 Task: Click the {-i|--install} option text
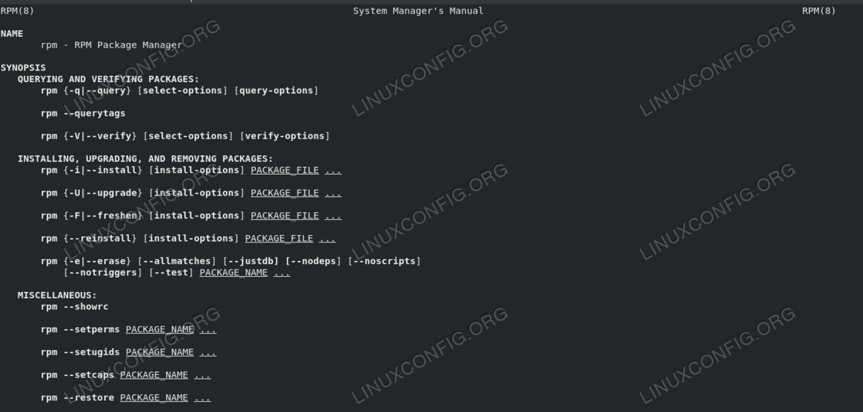pos(103,170)
